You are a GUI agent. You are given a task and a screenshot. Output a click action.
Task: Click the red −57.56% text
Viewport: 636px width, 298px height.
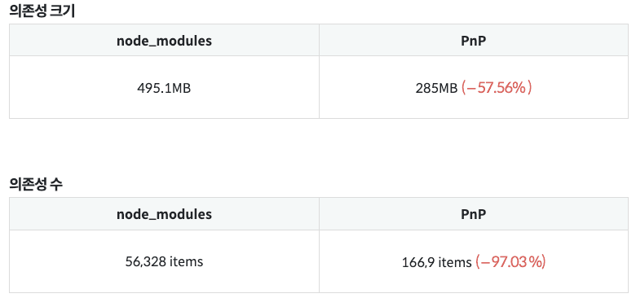click(497, 88)
